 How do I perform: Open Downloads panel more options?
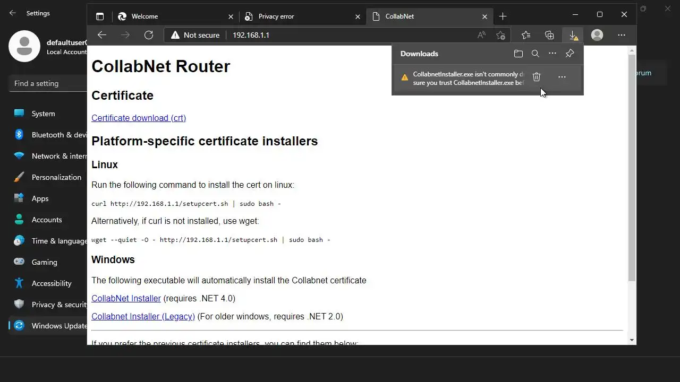[x=552, y=54]
